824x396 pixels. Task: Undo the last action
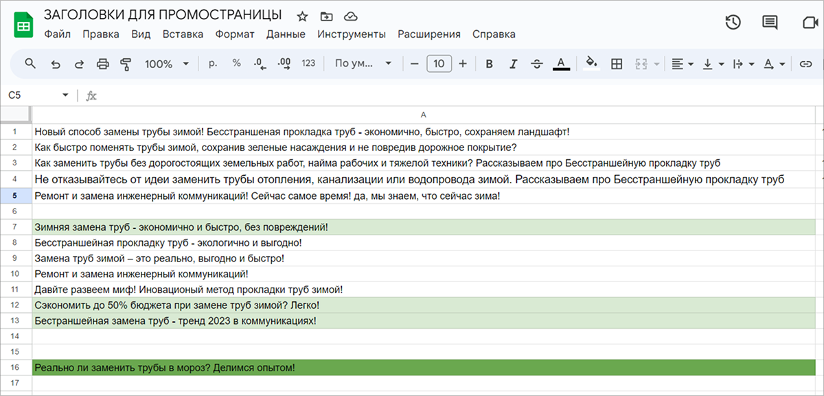click(x=56, y=64)
